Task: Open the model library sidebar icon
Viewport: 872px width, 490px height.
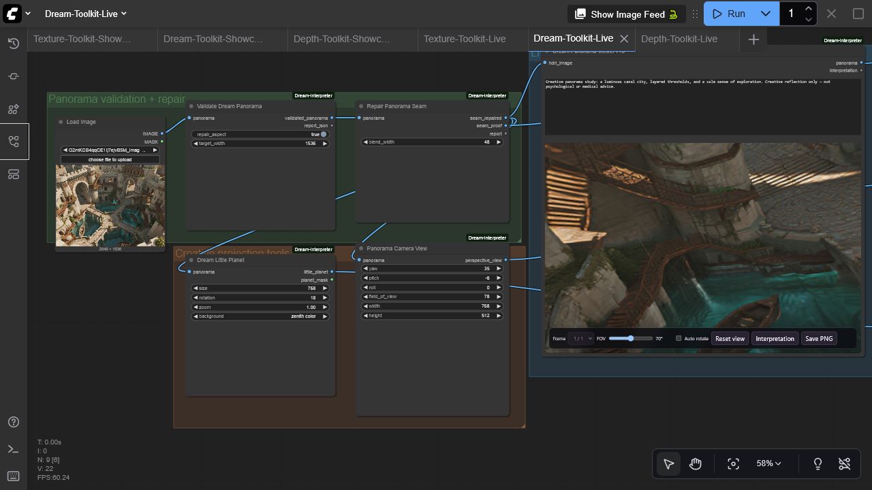Action: click(14, 109)
